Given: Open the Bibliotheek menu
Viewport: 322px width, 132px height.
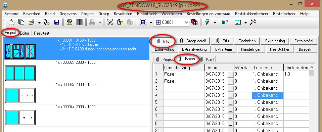Looking at the screenshot, I should (x=147, y=14).
